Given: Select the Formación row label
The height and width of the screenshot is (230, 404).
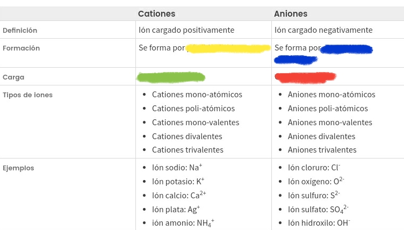Looking at the screenshot, I should (x=21, y=48).
